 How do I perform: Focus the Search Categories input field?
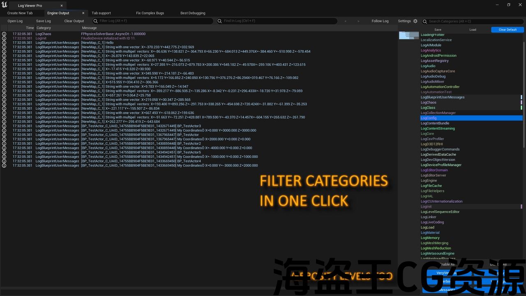[473, 21]
